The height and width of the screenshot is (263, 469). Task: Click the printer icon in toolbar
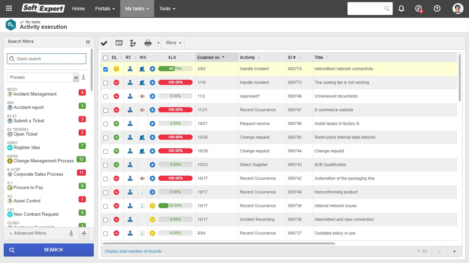click(148, 43)
